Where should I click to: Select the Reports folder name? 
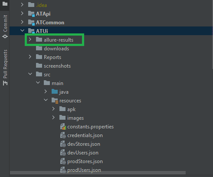[52, 57]
